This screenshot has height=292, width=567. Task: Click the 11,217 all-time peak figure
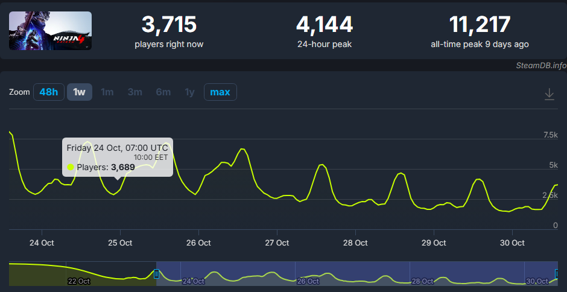click(x=480, y=25)
